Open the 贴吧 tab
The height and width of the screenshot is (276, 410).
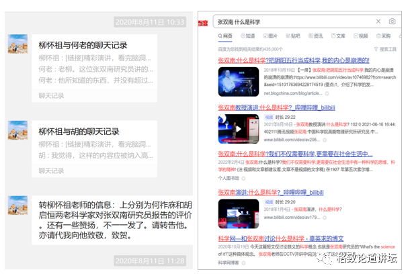pyautogui.click(x=293, y=36)
